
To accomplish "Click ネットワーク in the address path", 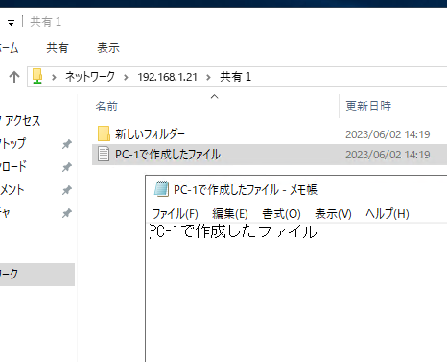I will tap(90, 77).
